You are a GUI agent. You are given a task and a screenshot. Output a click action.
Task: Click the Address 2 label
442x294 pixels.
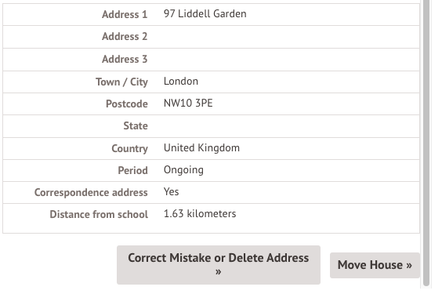coord(125,36)
